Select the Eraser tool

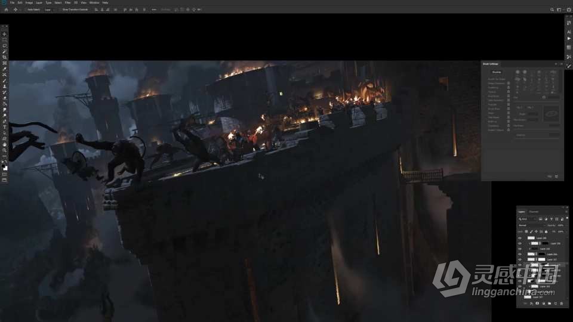click(x=4, y=98)
